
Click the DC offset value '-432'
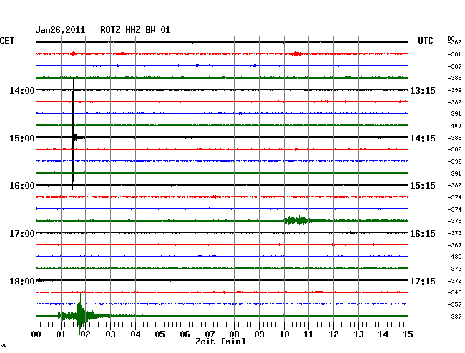click(x=454, y=257)
